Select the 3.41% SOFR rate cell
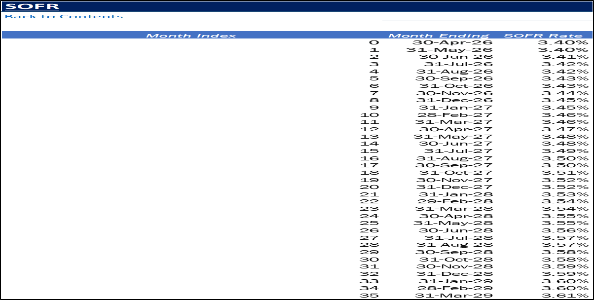This screenshot has width=594, height=300. (x=564, y=57)
